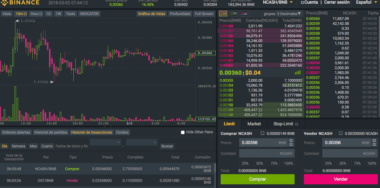Select the Mes filter
Screen dimensions: 380x188
tap(33, 146)
